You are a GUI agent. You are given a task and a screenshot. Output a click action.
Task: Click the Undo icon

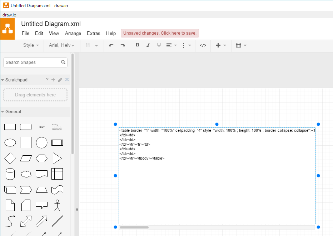[111, 45]
